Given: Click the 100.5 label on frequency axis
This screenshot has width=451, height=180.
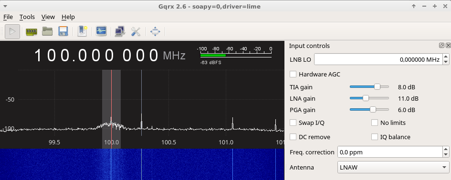Looking at the screenshot, I should pyautogui.click(x=168, y=142).
